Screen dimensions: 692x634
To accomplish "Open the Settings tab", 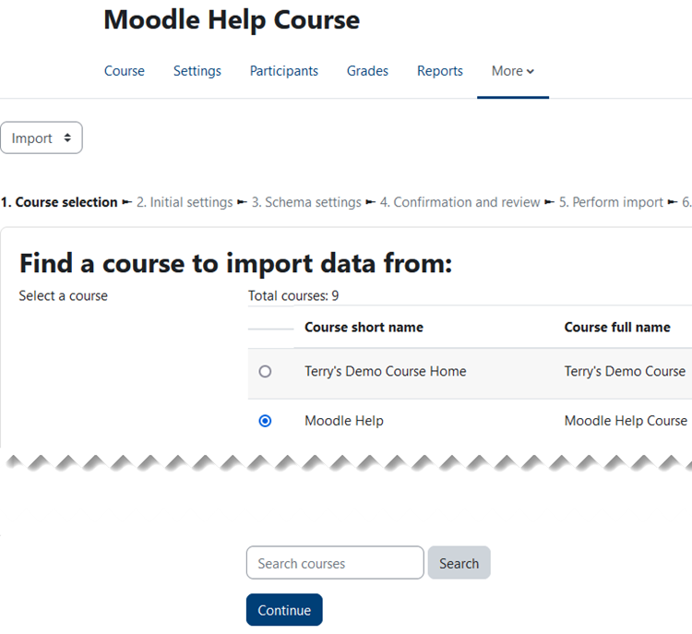I will coord(197,71).
